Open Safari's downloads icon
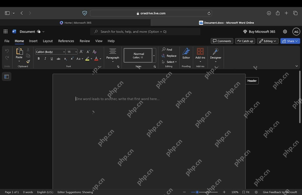Image resolution: width=302 pixels, height=195 pixels. click(x=269, y=13)
